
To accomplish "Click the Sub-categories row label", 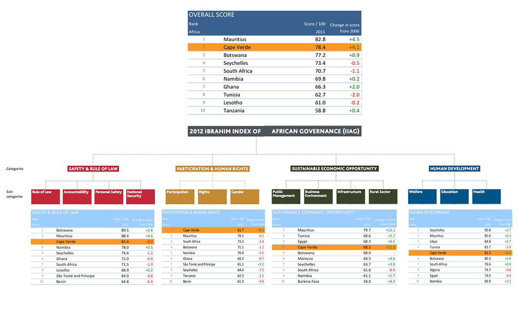I will click(x=15, y=194).
